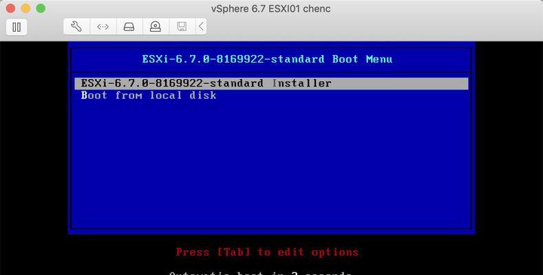Enter full screen with green button
The image size is (543, 275).
(41, 8)
